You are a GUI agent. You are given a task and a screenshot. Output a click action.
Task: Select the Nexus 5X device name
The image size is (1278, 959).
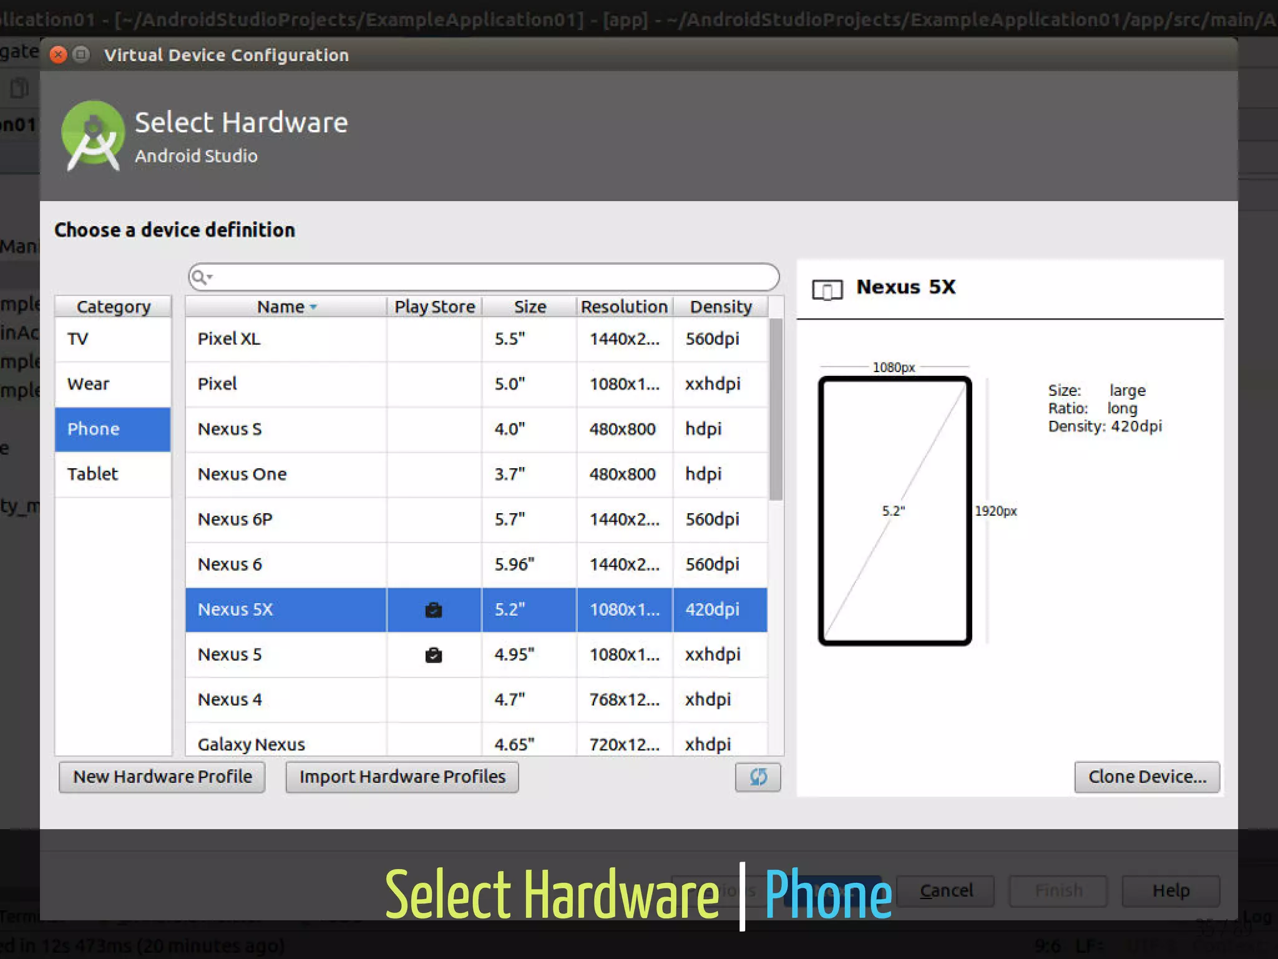[235, 609]
